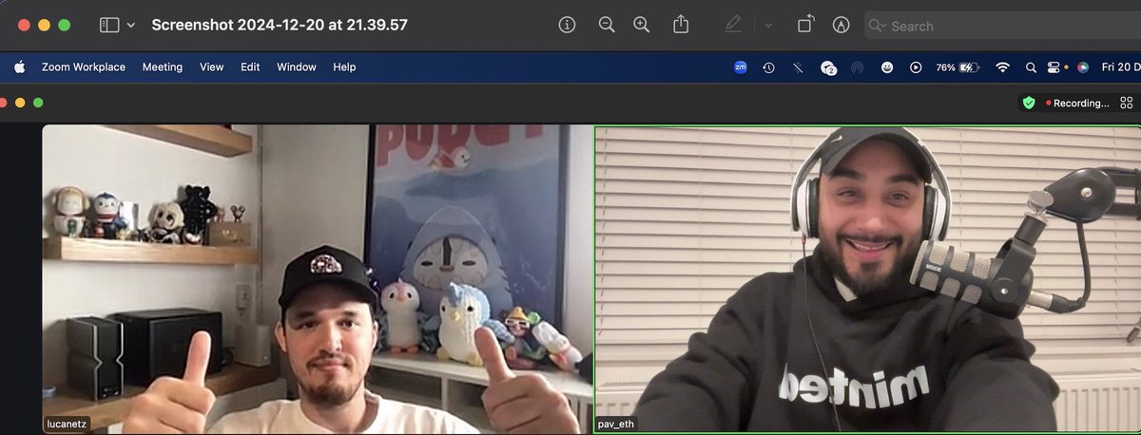Click the crossed-out Bluetooth status icon
Screen dimensions: 1141x435
click(x=798, y=67)
